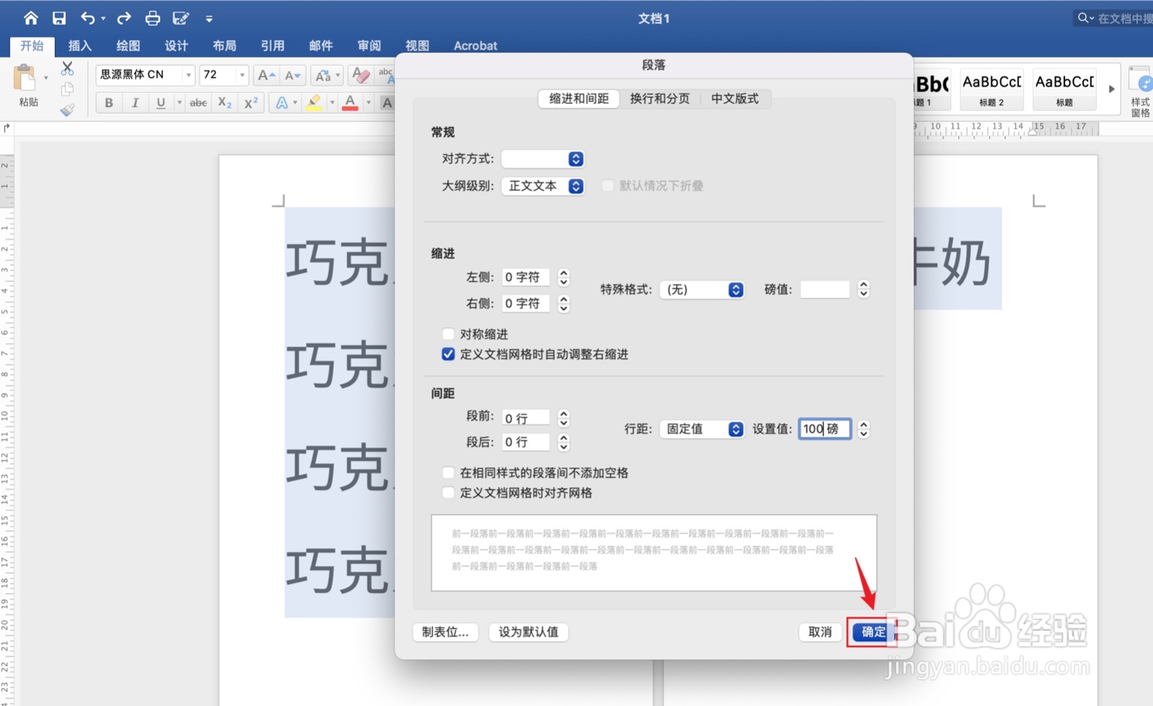Image resolution: width=1153 pixels, height=706 pixels.
Task: Open the 对齐方式 dropdown
Action: tap(543, 158)
